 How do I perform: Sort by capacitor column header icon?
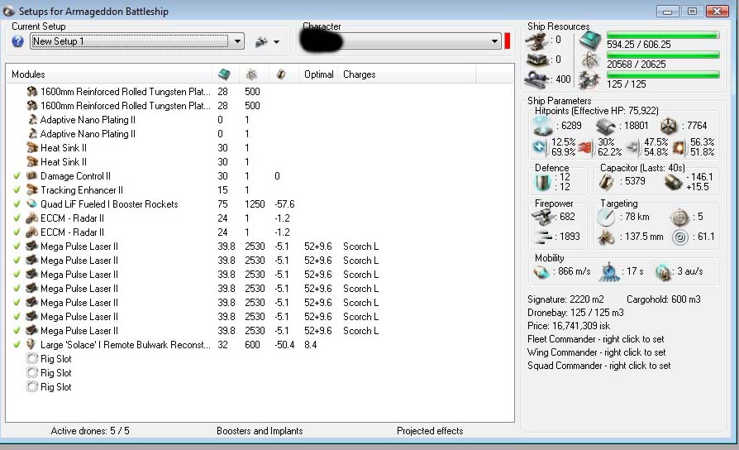(281, 74)
